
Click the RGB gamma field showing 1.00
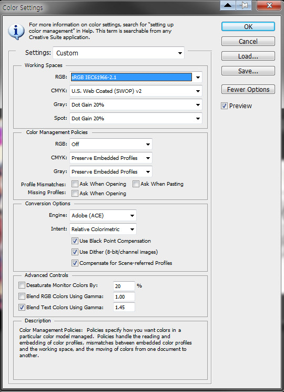point(124,297)
